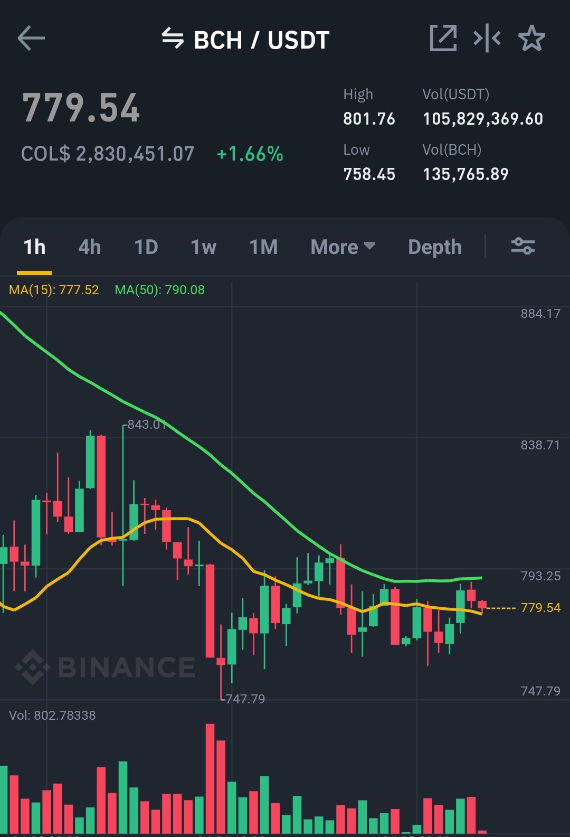
Task: Expand the More timeframe dropdown
Action: pos(343,247)
